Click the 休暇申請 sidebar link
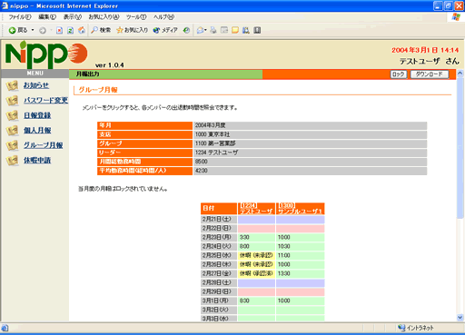 click(x=37, y=160)
